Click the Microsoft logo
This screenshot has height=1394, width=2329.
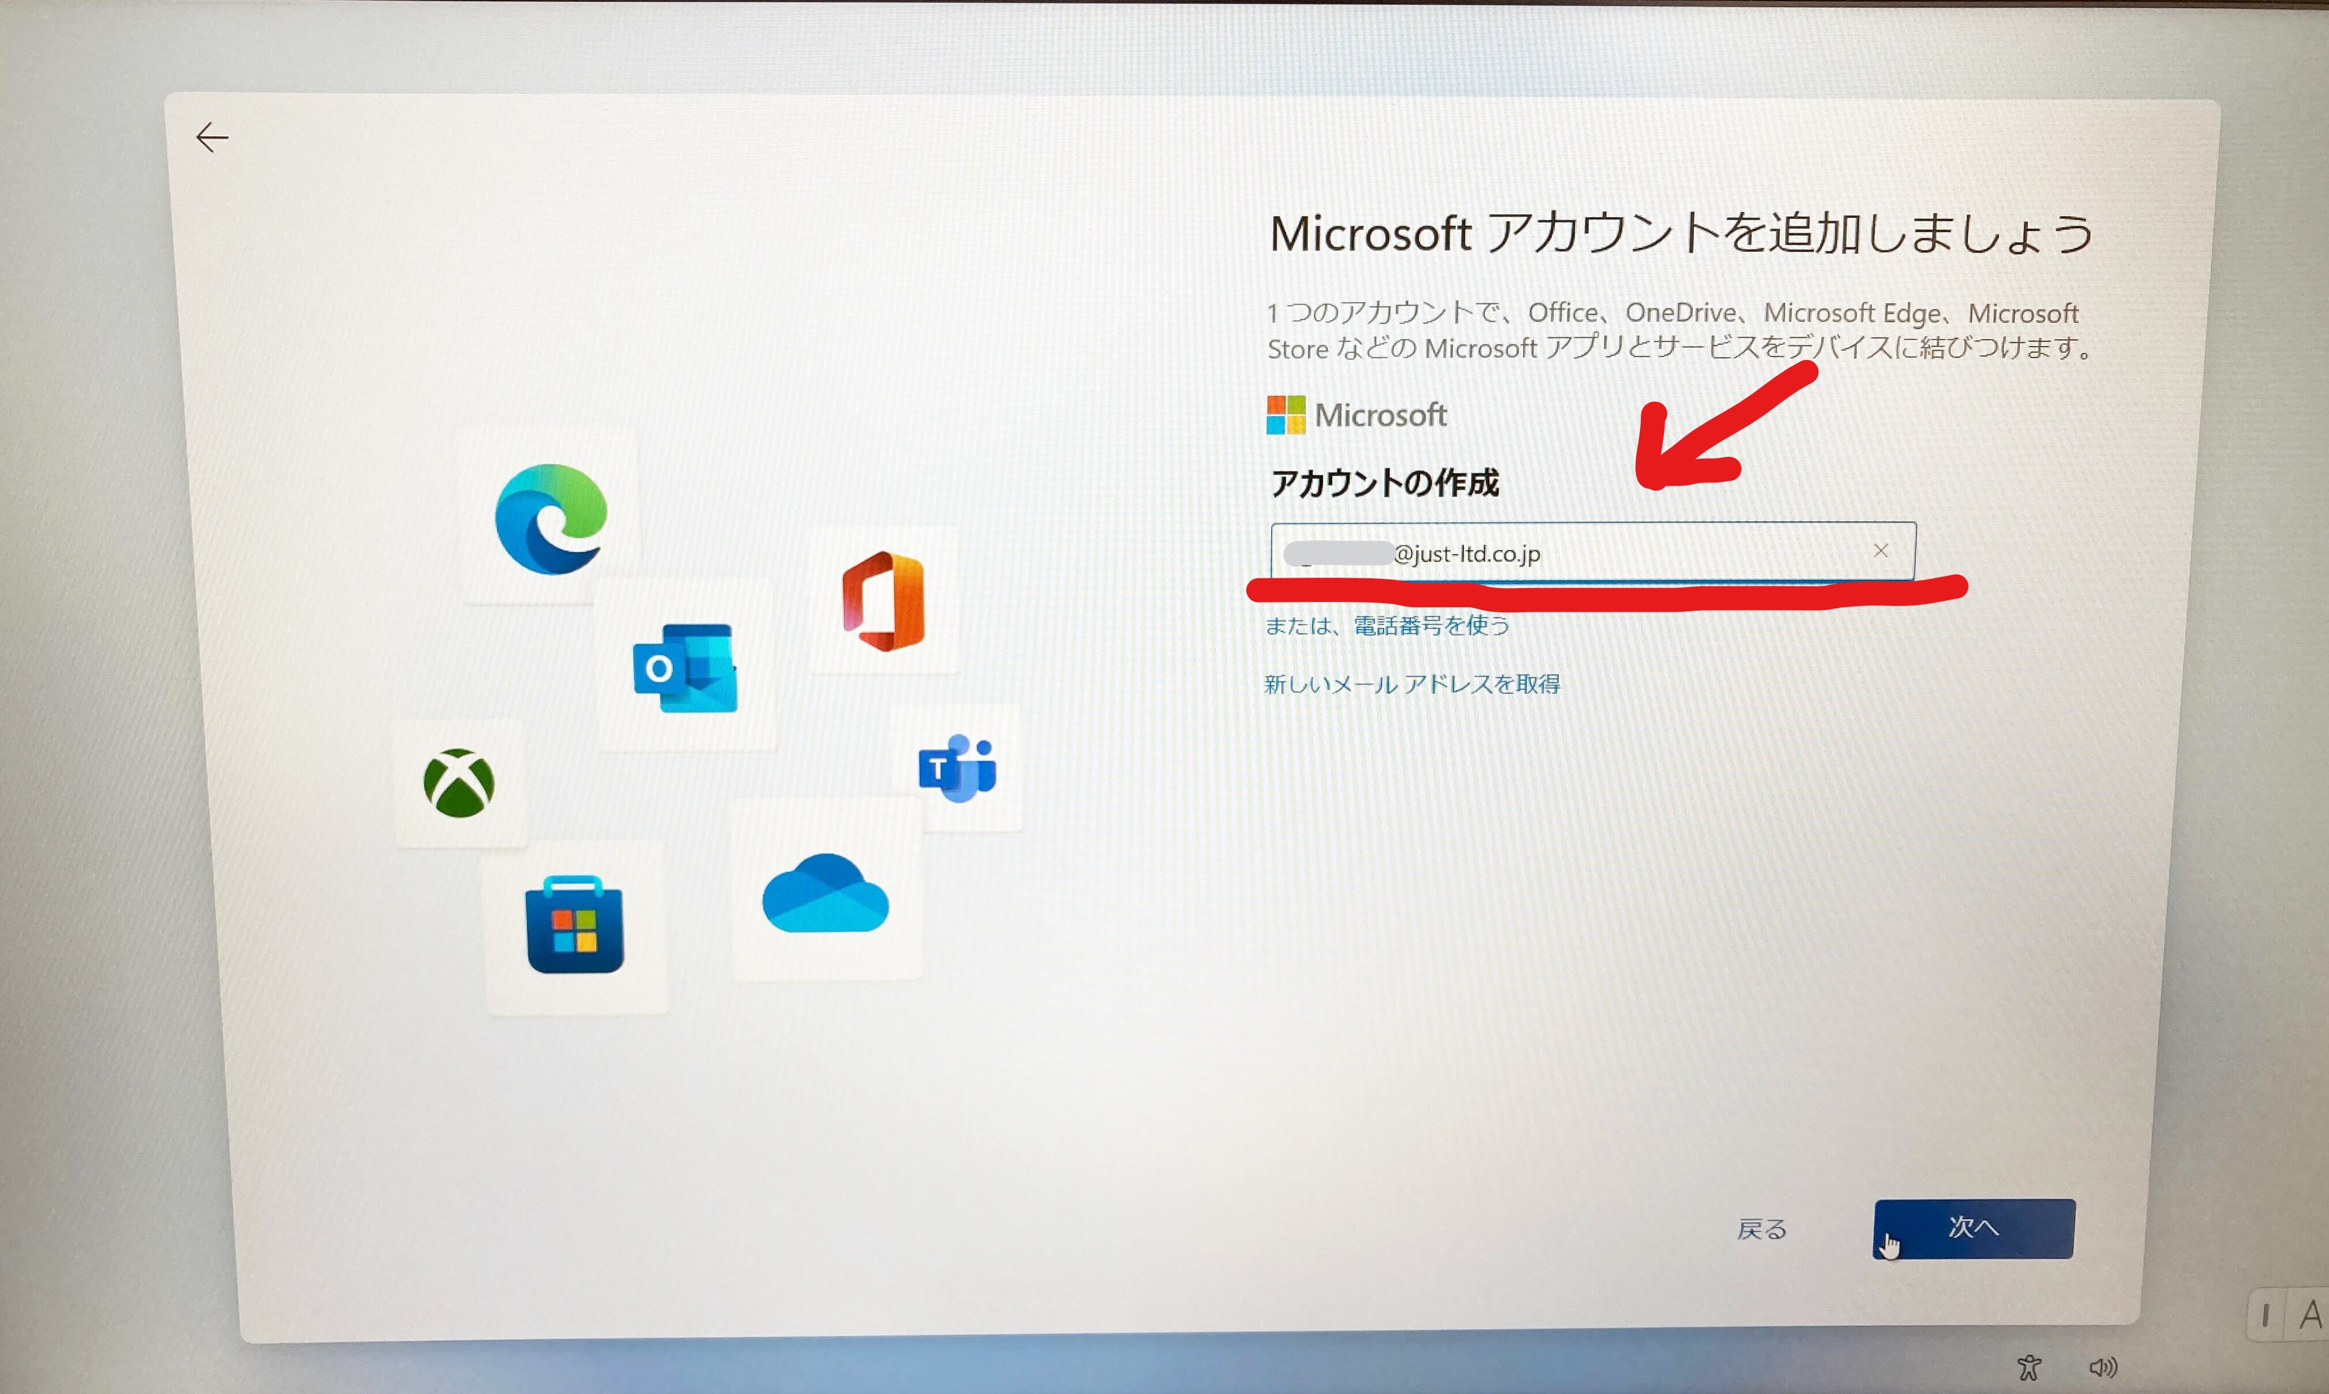tap(1355, 414)
